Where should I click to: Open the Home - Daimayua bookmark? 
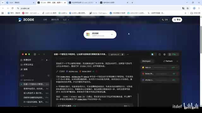(x=98, y=13)
